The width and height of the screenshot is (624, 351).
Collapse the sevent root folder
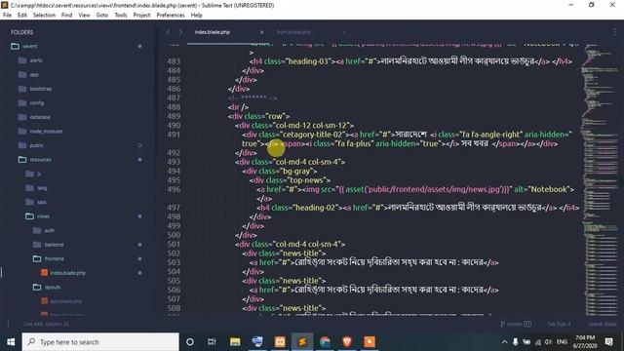(x=30, y=46)
